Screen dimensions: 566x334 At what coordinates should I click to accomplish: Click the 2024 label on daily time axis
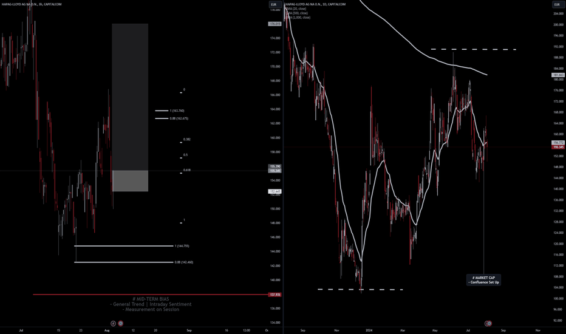coord(369,330)
